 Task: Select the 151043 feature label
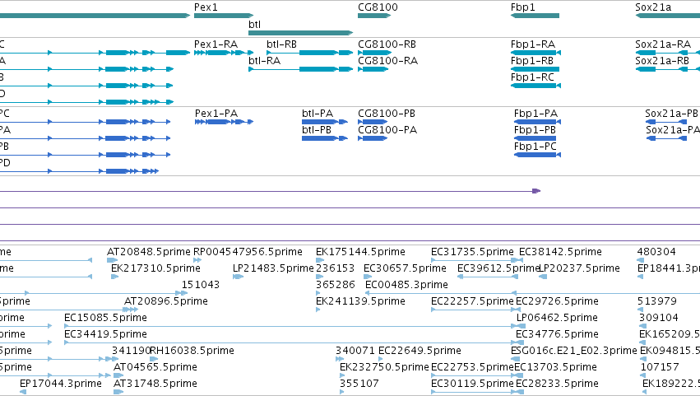pos(201,285)
